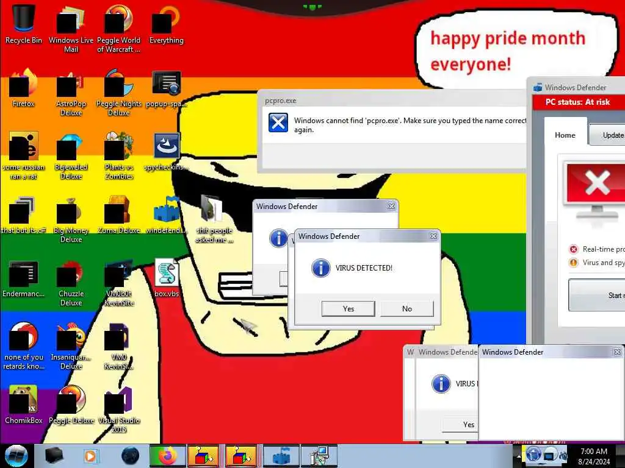Click the computer setup taskbar button
This screenshot has width=625, height=468.
319,456
